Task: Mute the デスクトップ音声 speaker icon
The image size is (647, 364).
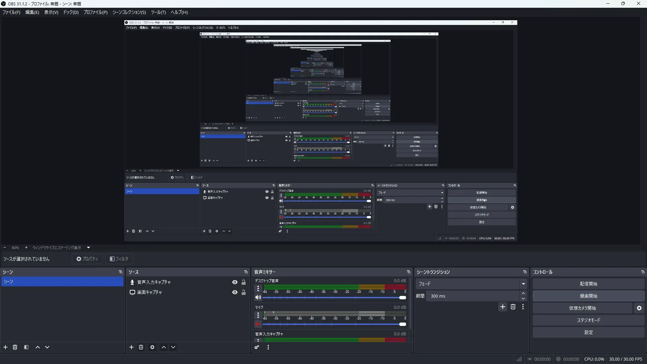Action: (x=258, y=298)
